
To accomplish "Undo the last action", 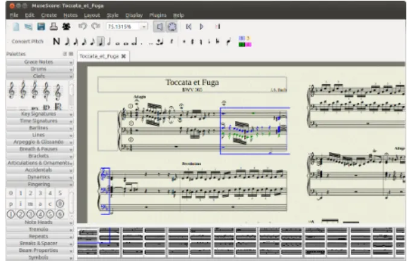I will 83,26.
